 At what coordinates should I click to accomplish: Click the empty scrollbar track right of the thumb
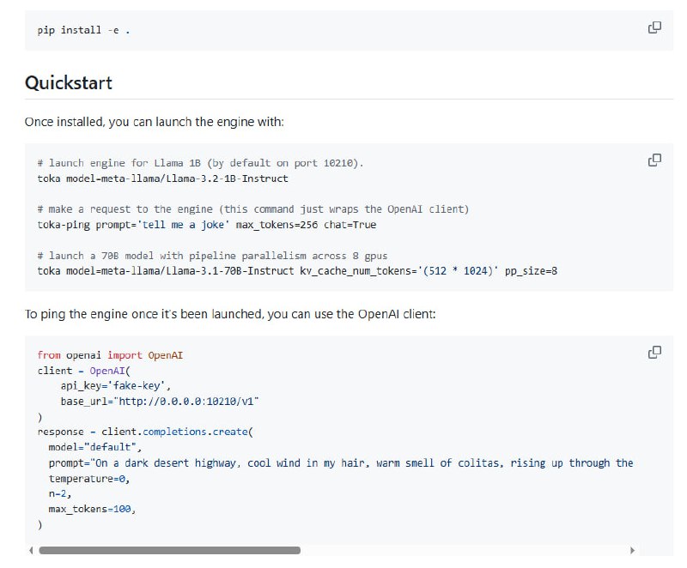464,550
